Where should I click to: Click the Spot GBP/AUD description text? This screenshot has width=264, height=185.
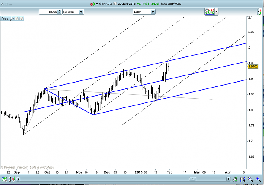click(171, 4)
